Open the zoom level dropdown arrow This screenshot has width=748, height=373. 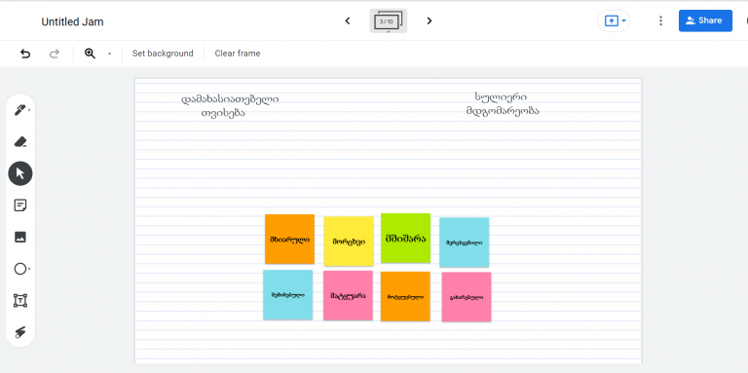[x=109, y=54]
